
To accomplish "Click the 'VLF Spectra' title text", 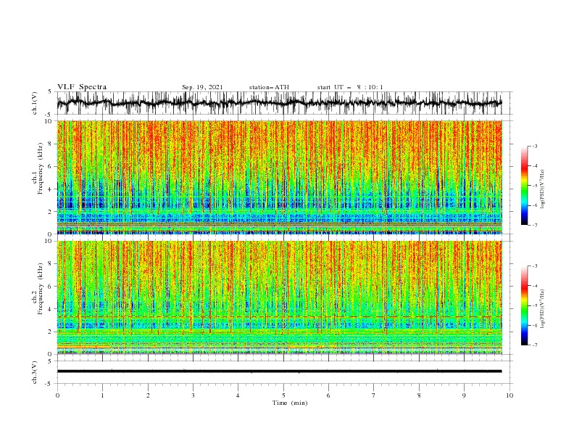I will pyautogui.click(x=82, y=87).
